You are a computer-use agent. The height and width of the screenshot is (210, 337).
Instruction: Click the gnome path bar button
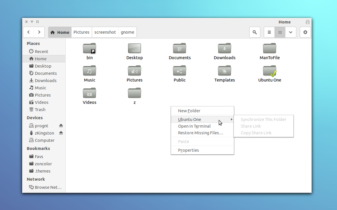(x=128, y=32)
